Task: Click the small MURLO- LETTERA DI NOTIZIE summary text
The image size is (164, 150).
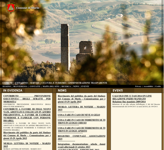Action: (22, 149)
